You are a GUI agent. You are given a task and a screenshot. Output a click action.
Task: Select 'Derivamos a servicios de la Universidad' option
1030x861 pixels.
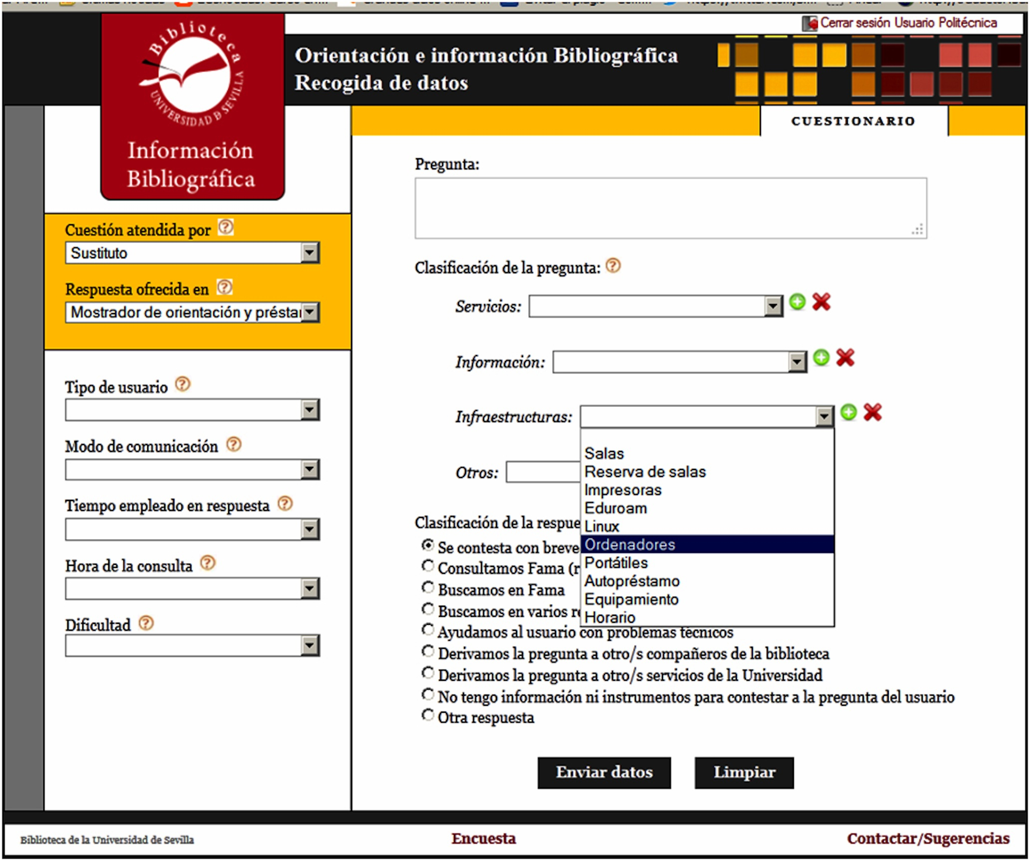(427, 673)
